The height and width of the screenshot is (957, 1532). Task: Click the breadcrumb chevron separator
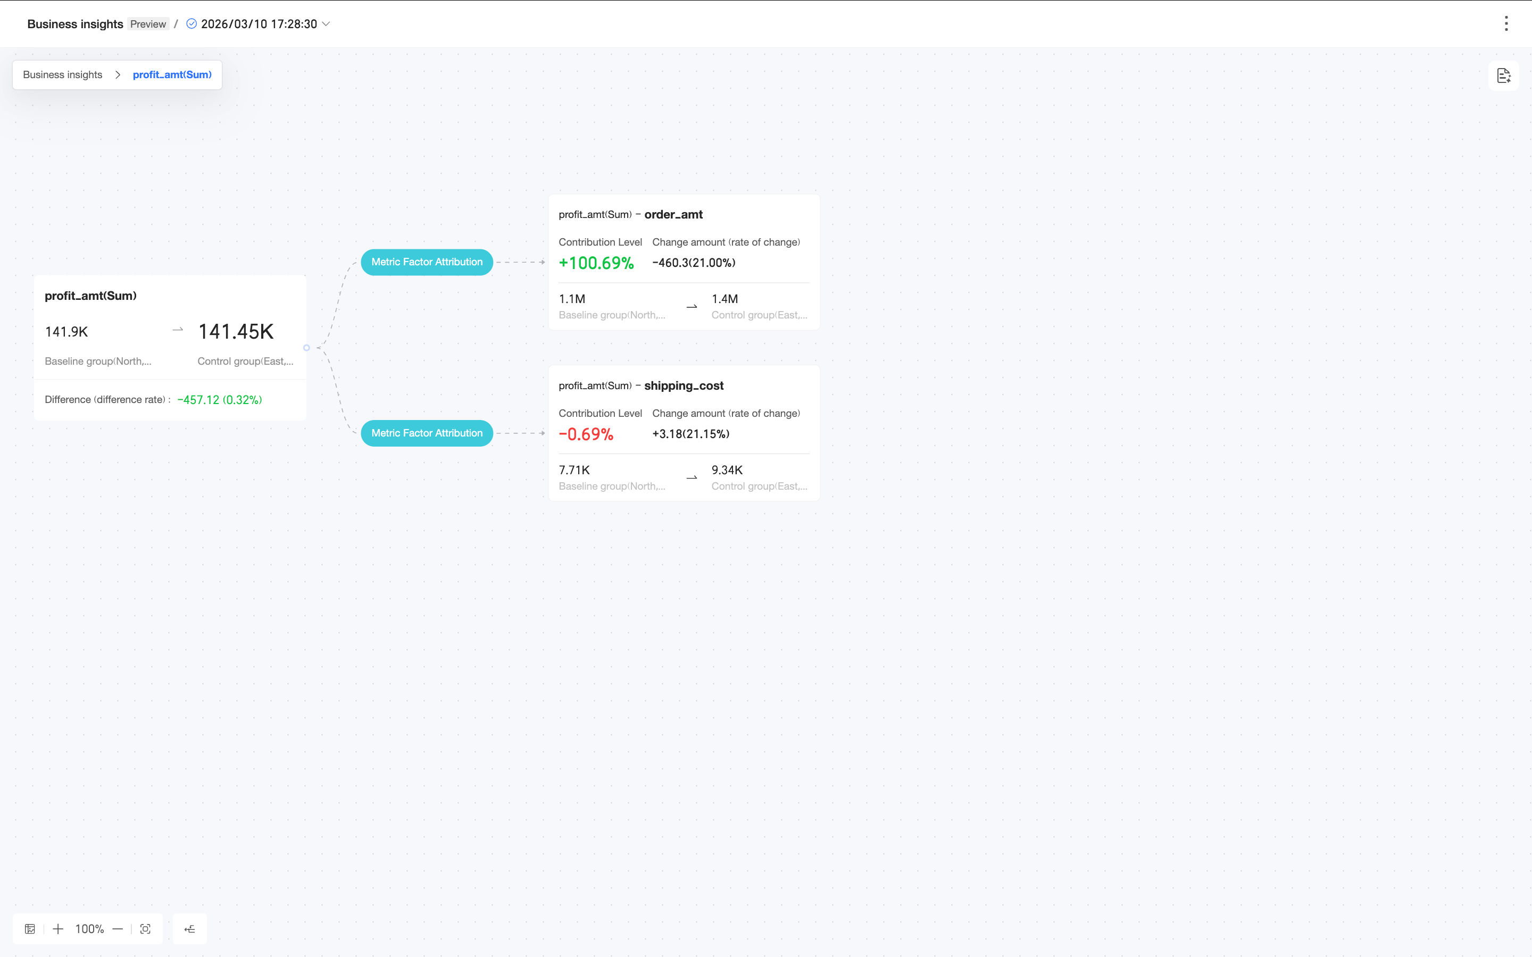coord(118,74)
